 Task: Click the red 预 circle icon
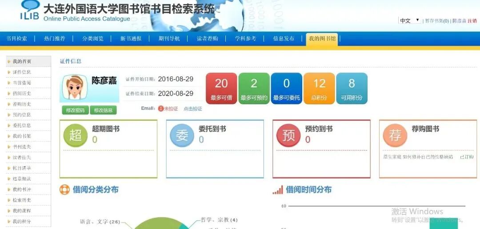coord(288,135)
